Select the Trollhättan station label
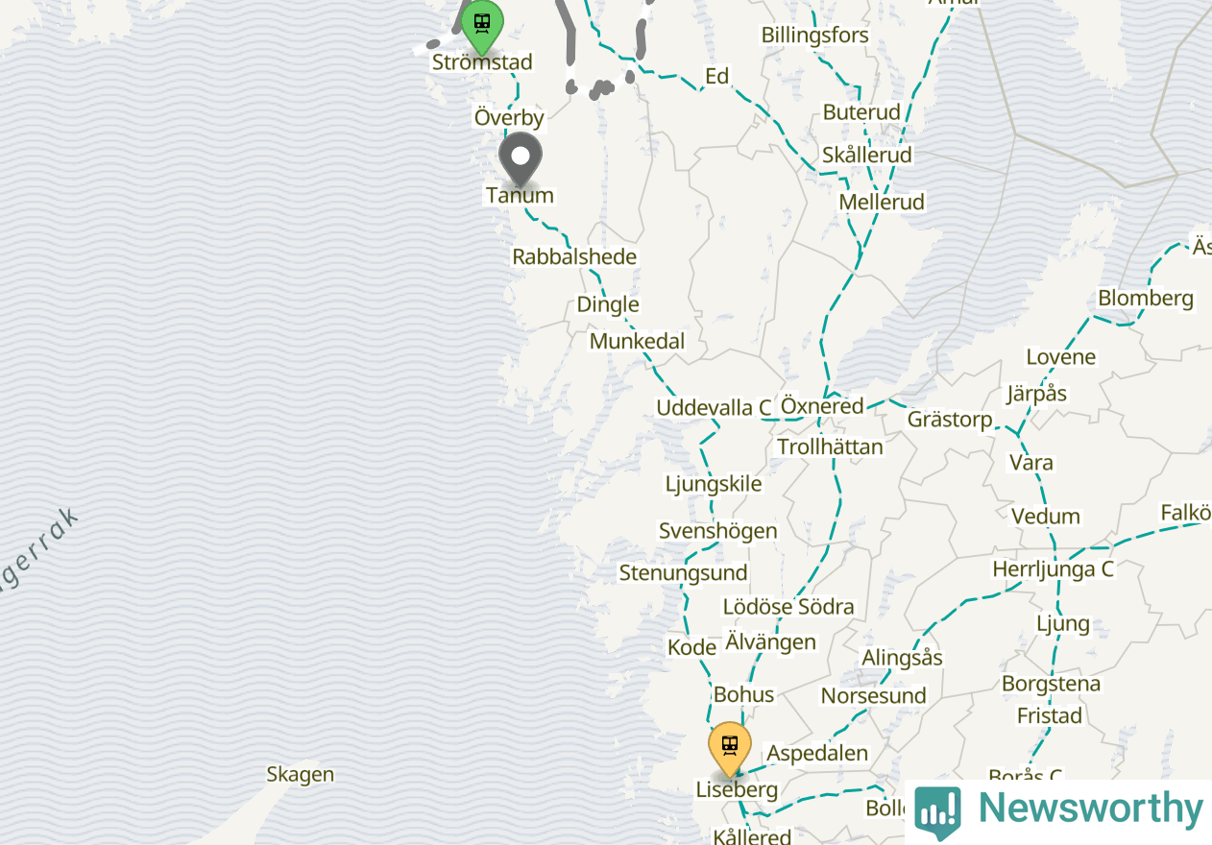Viewport: 1212px width, 845px height. click(x=830, y=447)
